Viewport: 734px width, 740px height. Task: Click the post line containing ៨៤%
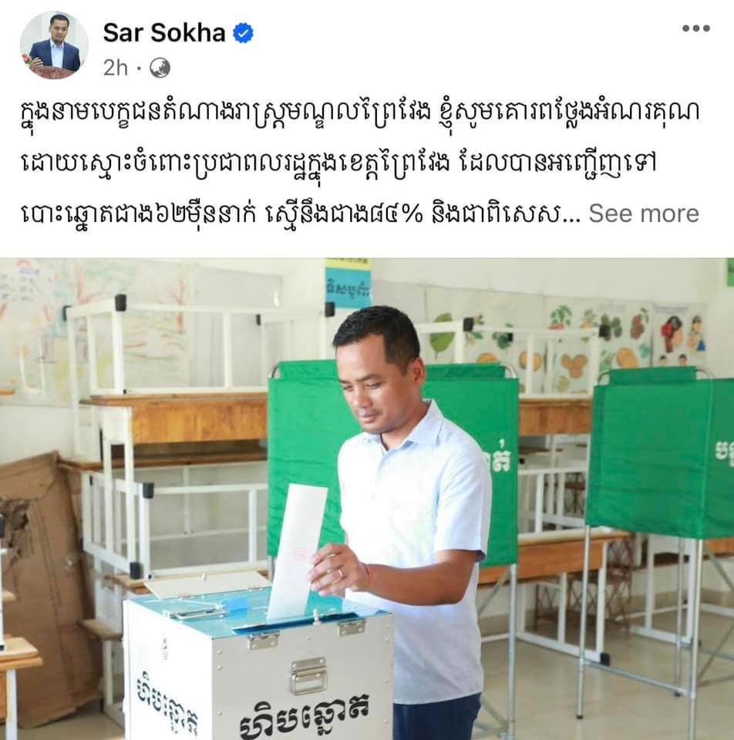pos(301,214)
